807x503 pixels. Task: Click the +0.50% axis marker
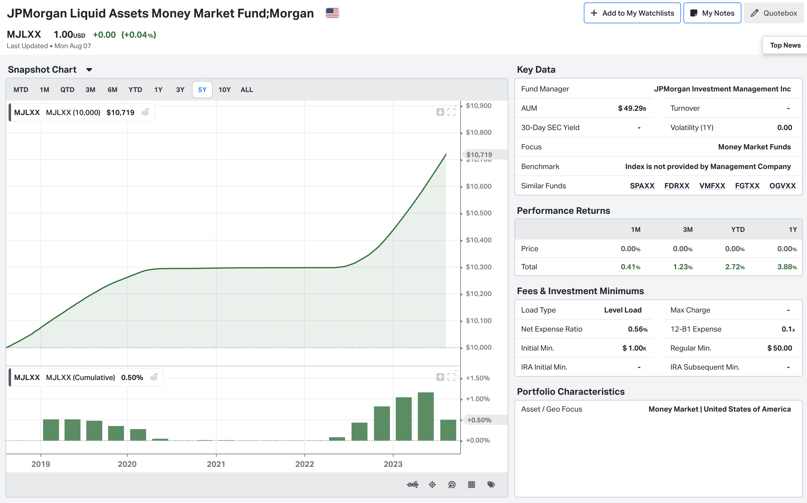[484, 420]
